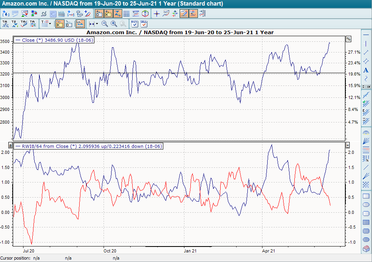372x262 pixels.
Task: Click the Close 3486.90 USD legend box
Action: click(54, 40)
